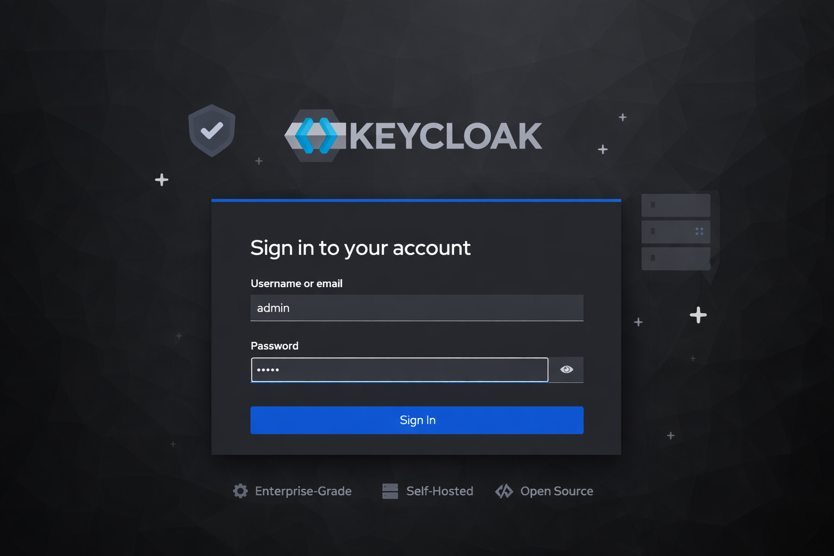Click the server stack icon beside Self-Hosted

(x=390, y=491)
